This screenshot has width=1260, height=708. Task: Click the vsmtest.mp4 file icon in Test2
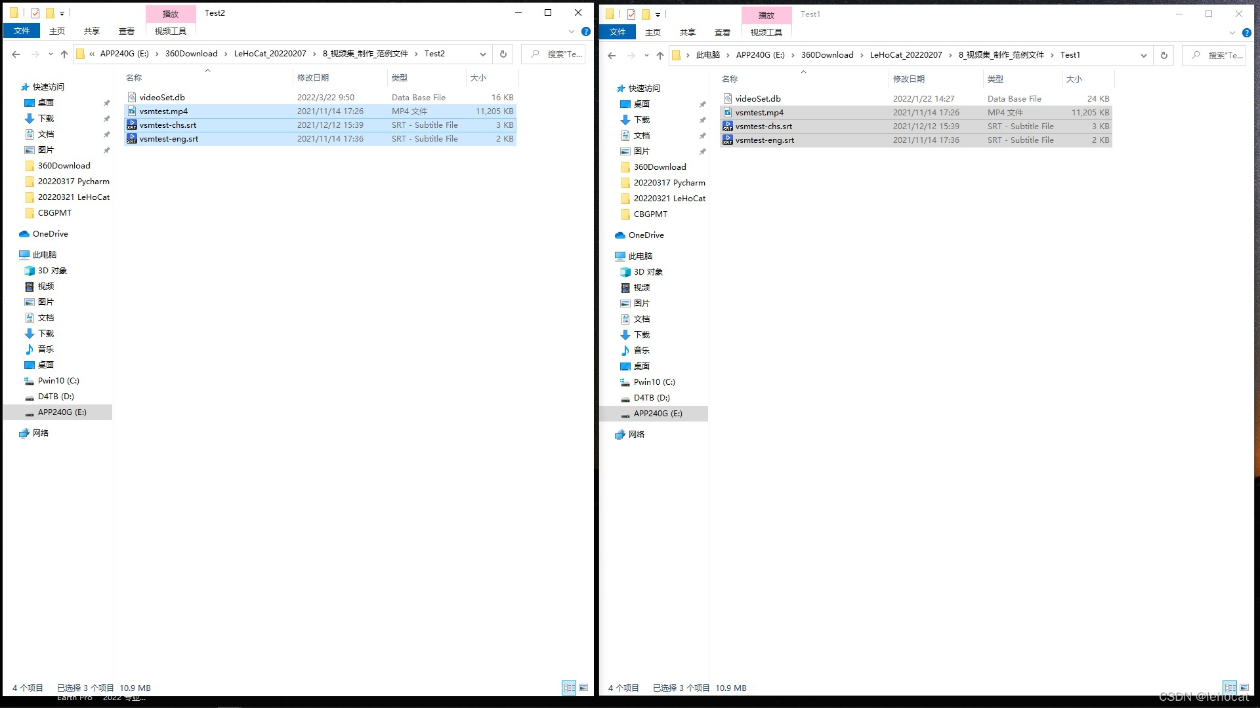pos(131,111)
